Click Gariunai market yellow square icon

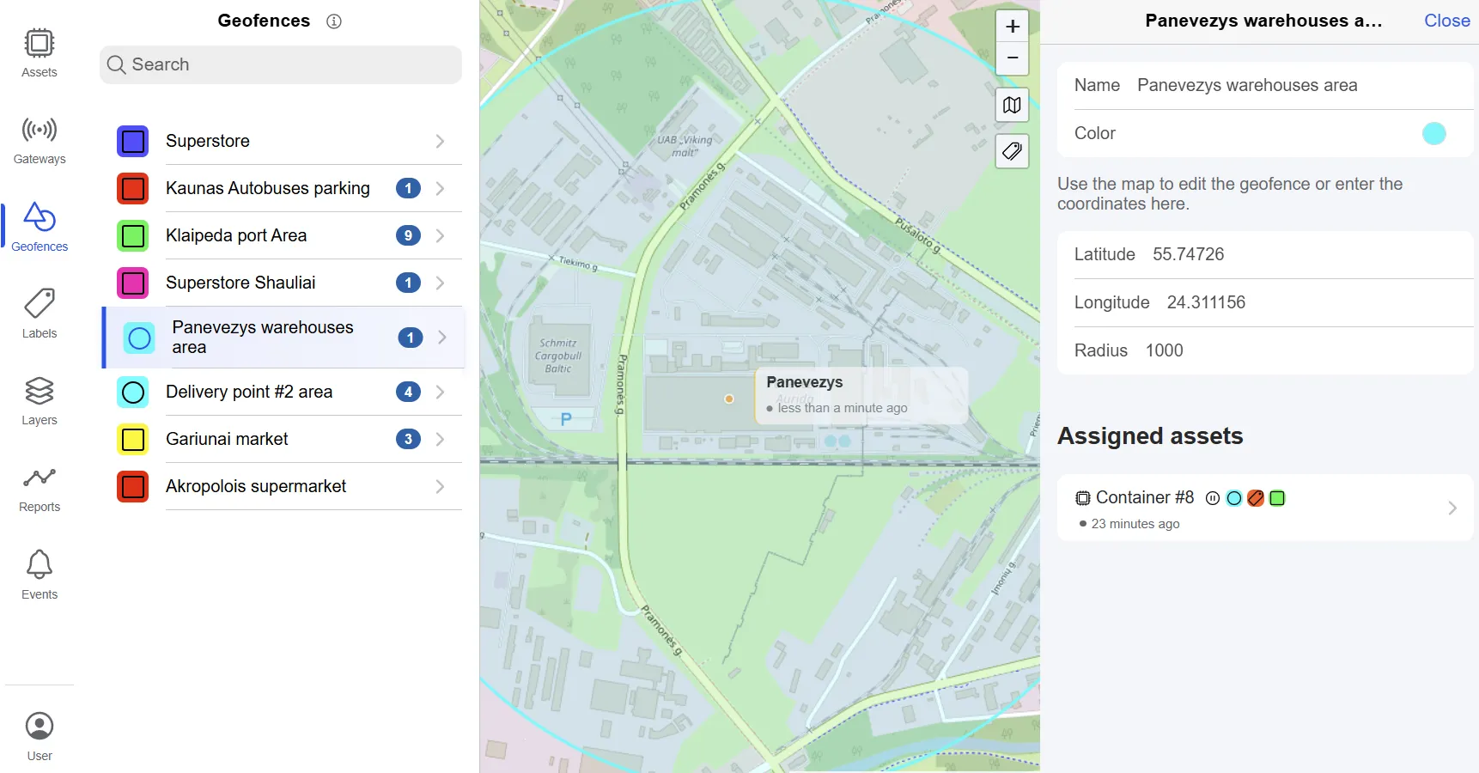click(x=133, y=440)
